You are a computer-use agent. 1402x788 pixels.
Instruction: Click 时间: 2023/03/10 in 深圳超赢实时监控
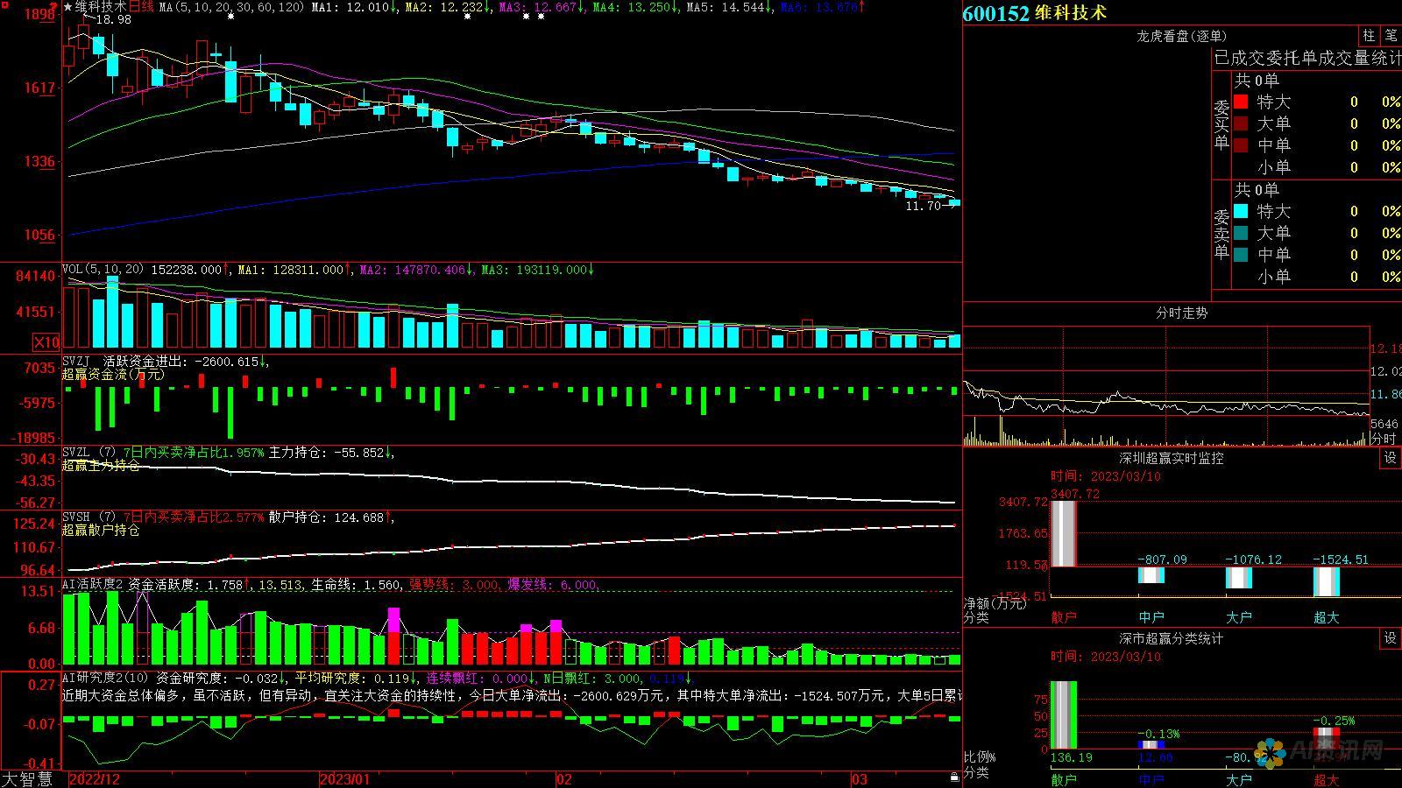coord(1106,476)
